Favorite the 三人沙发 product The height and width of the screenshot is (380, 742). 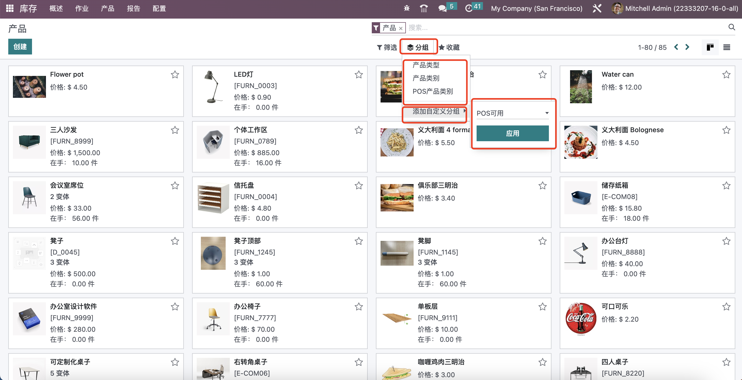coord(175,130)
